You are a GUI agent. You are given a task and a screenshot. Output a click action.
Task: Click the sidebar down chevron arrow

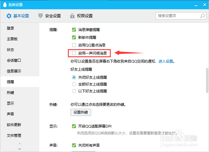[x=20, y=149]
